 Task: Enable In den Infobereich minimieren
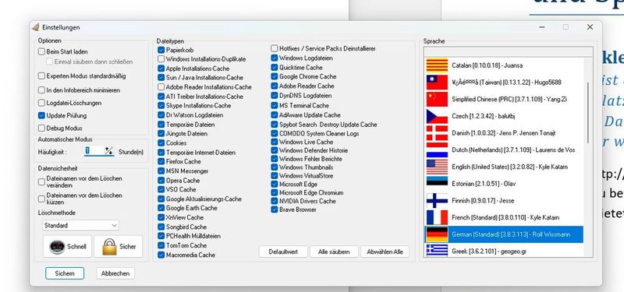[41, 90]
